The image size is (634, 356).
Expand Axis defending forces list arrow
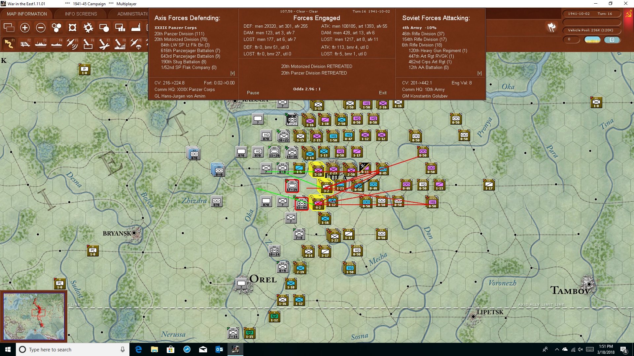[232, 73]
